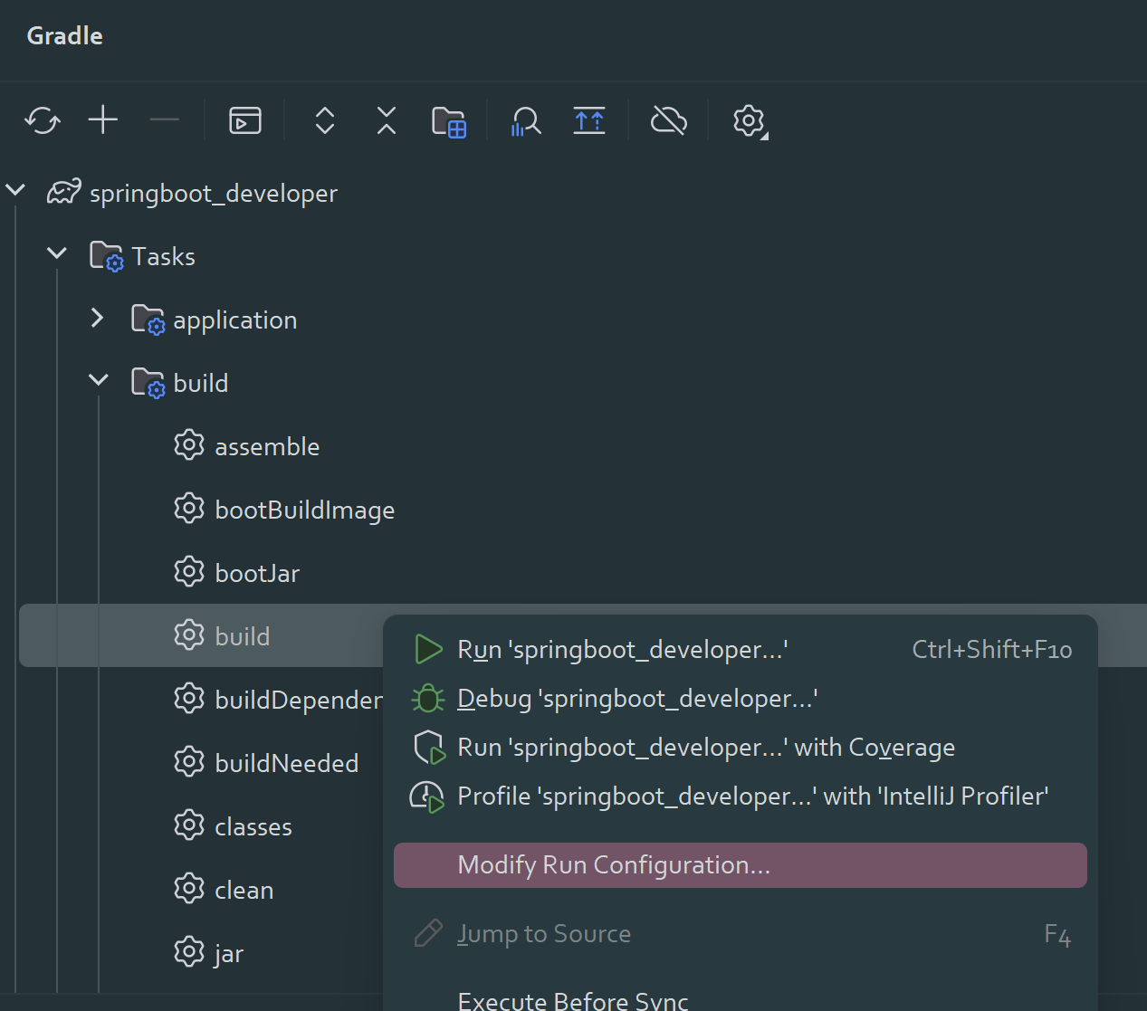Collapse the springboot_developer root node

coord(15,191)
